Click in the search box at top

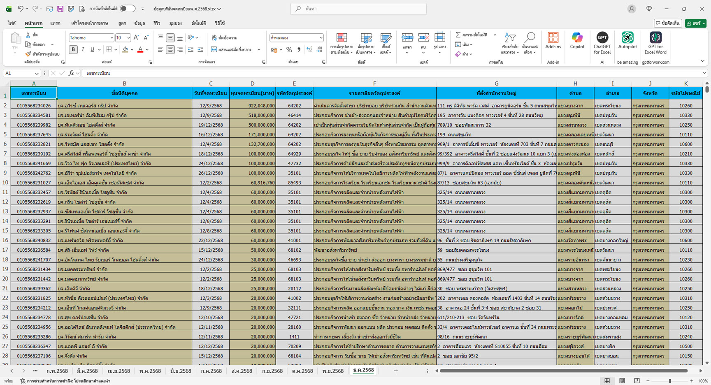click(x=358, y=9)
